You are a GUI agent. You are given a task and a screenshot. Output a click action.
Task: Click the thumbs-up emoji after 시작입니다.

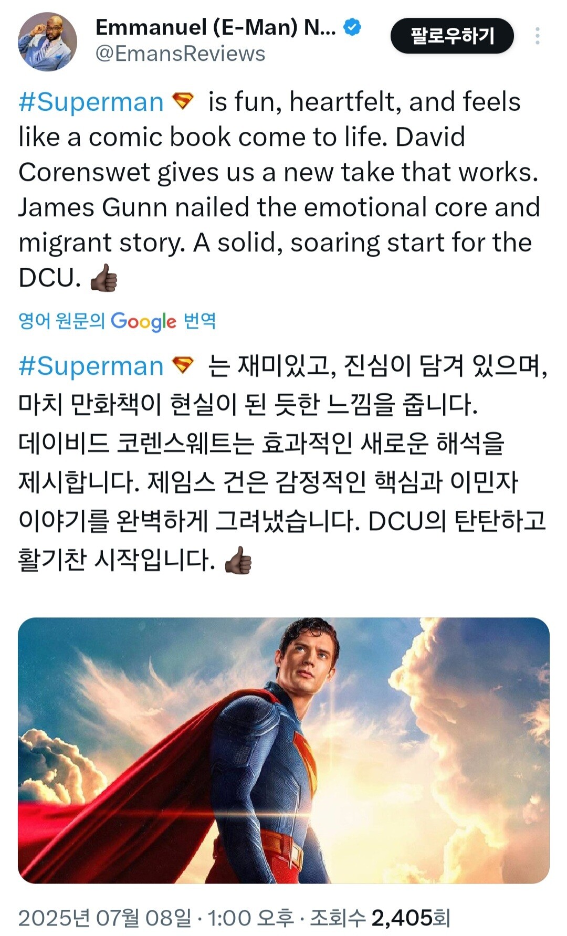coord(238,560)
